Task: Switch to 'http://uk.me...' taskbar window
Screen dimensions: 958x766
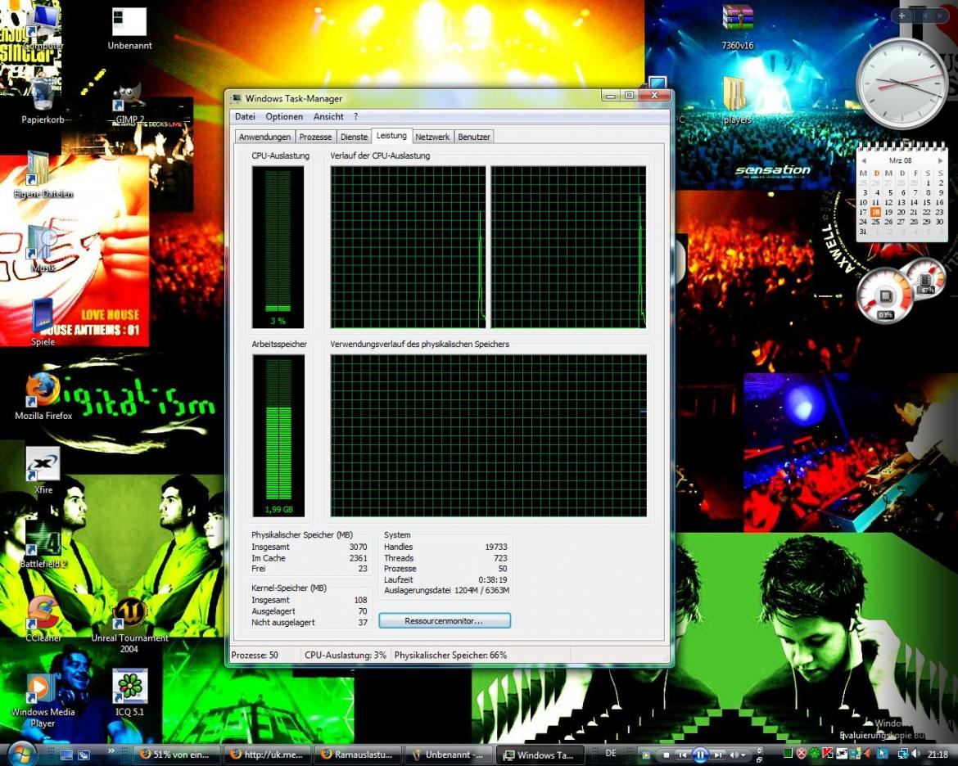Action: (x=268, y=755)
